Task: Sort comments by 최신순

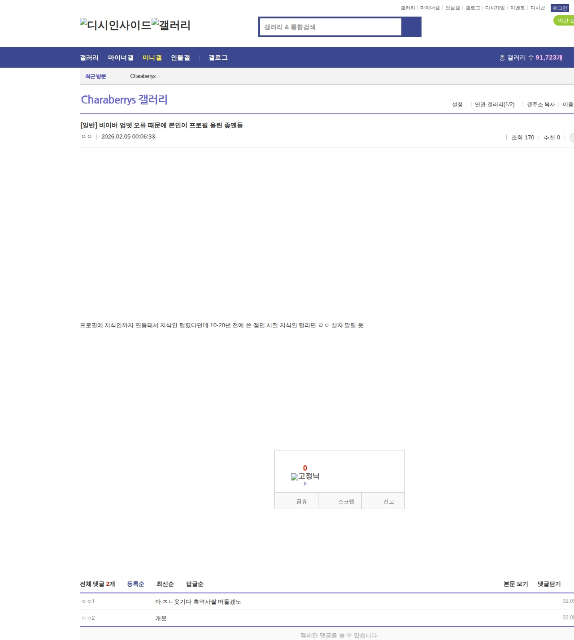Action: point(165,584)
